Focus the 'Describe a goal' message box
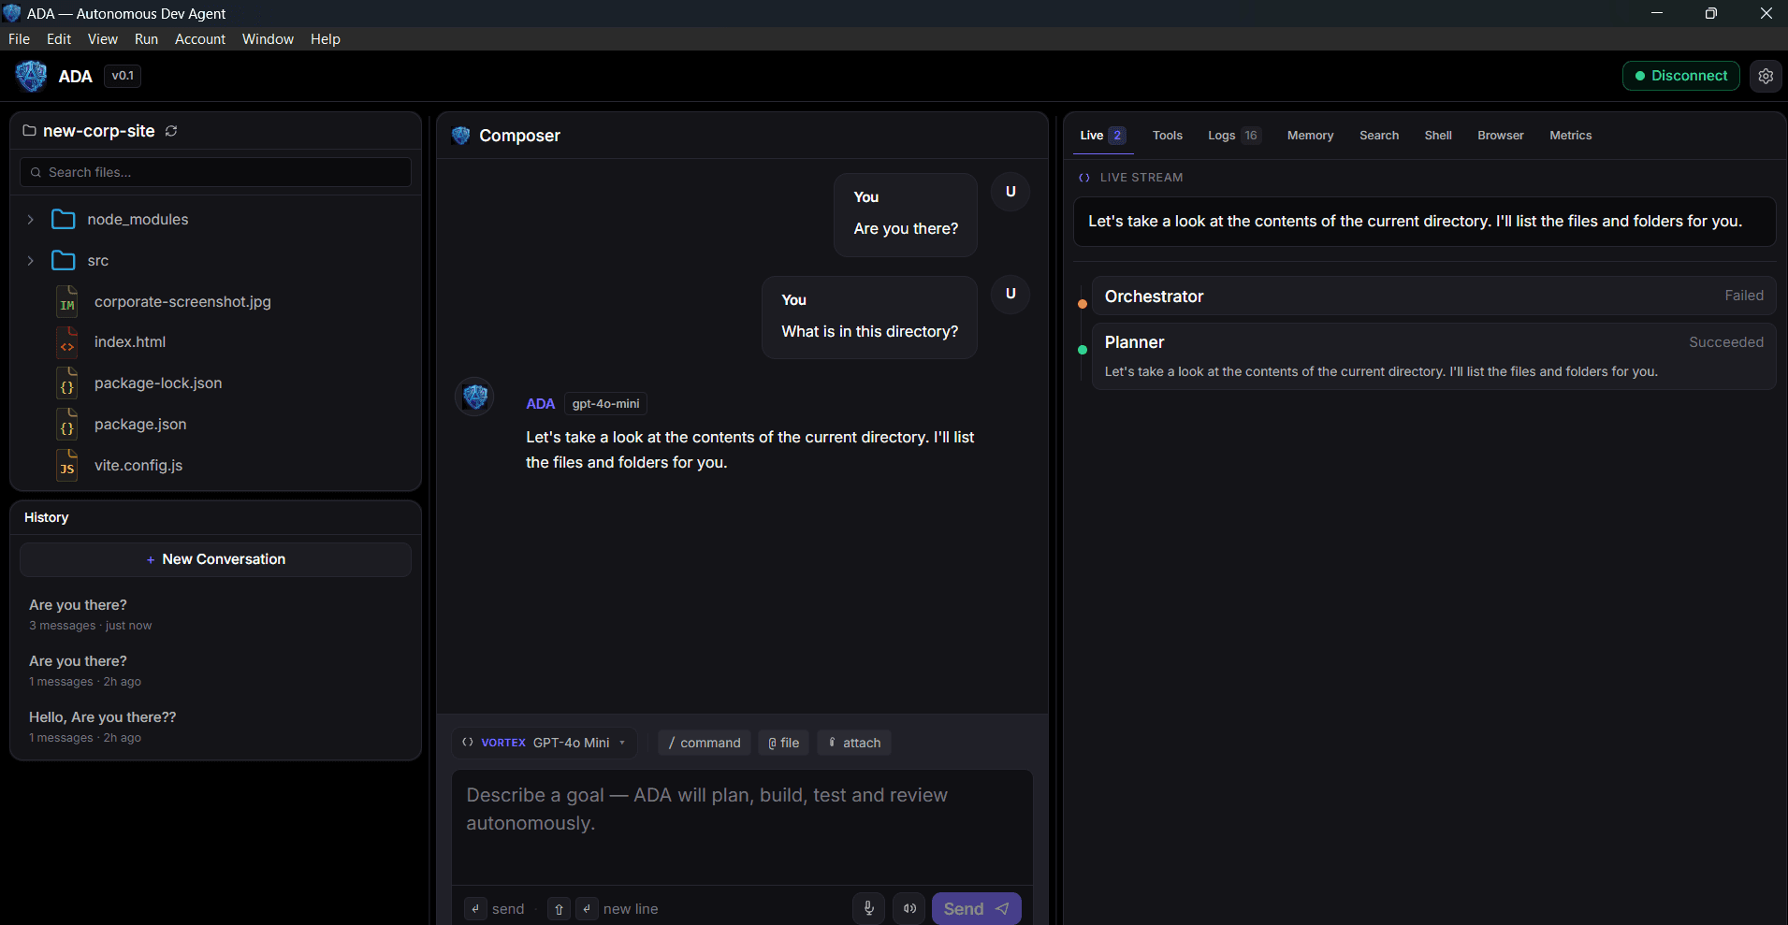Viewport: 1788px width, 925px height. (x=742, y=826)
